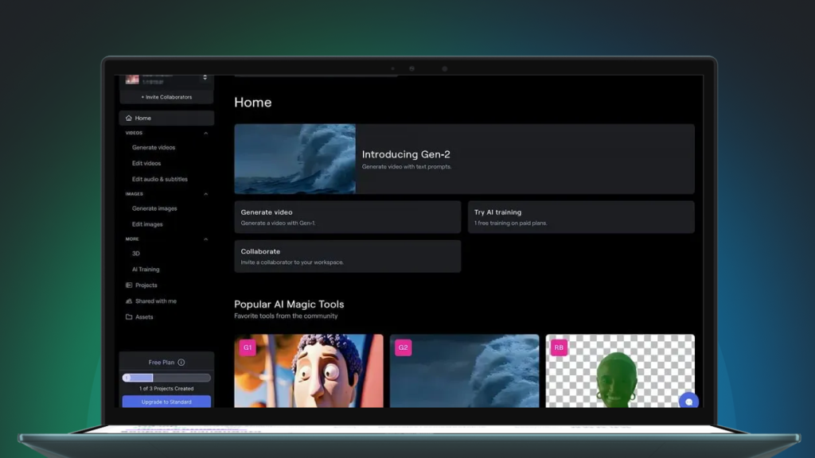The width and height of the screenshot is (815, 458).
Task: Select Edit images in sidebar
Action: pyautogui.click(x=147, y=224)
